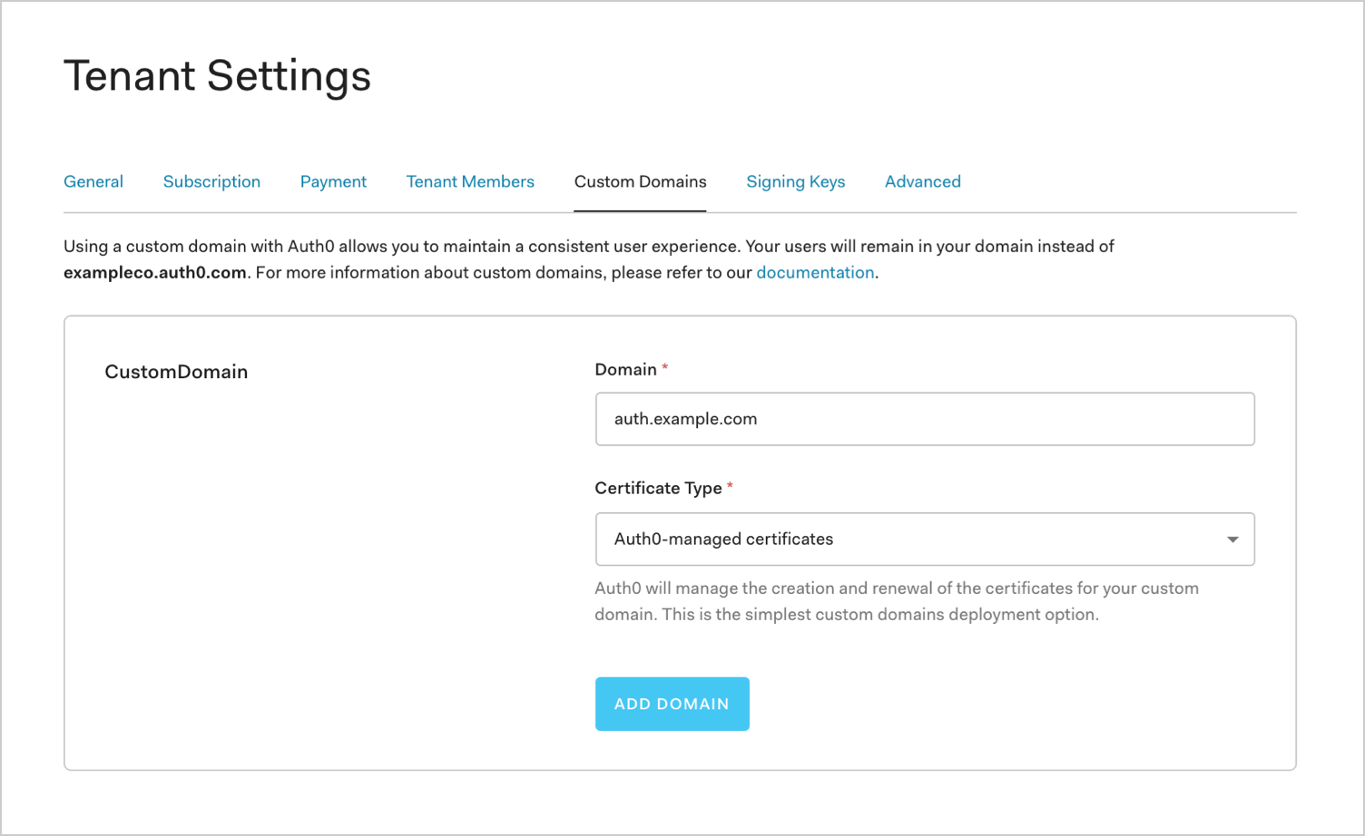Click the Domain field label
This screenshot has height=836, width=1365.
(x=625, y=369)
